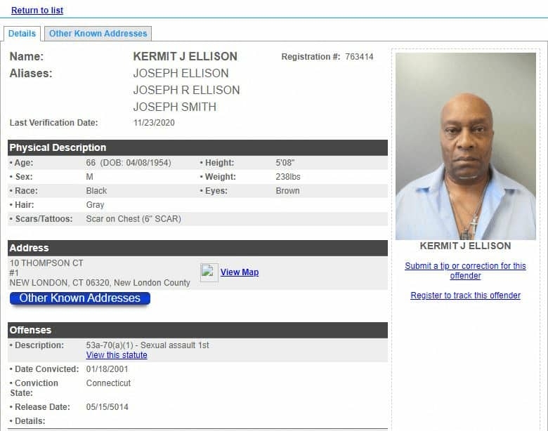This screenshot has height=431, width=548.
Task: Click the map icon beside View Map
Action: coord(209,272)
